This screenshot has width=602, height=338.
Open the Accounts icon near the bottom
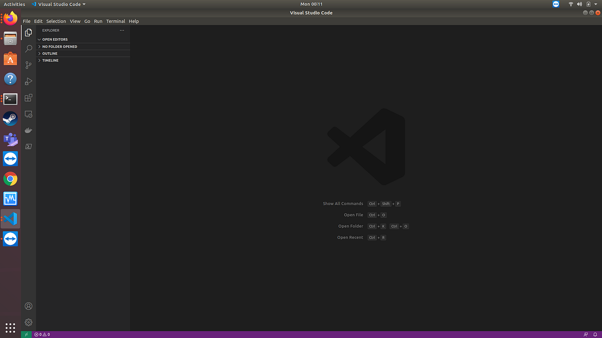28,306
